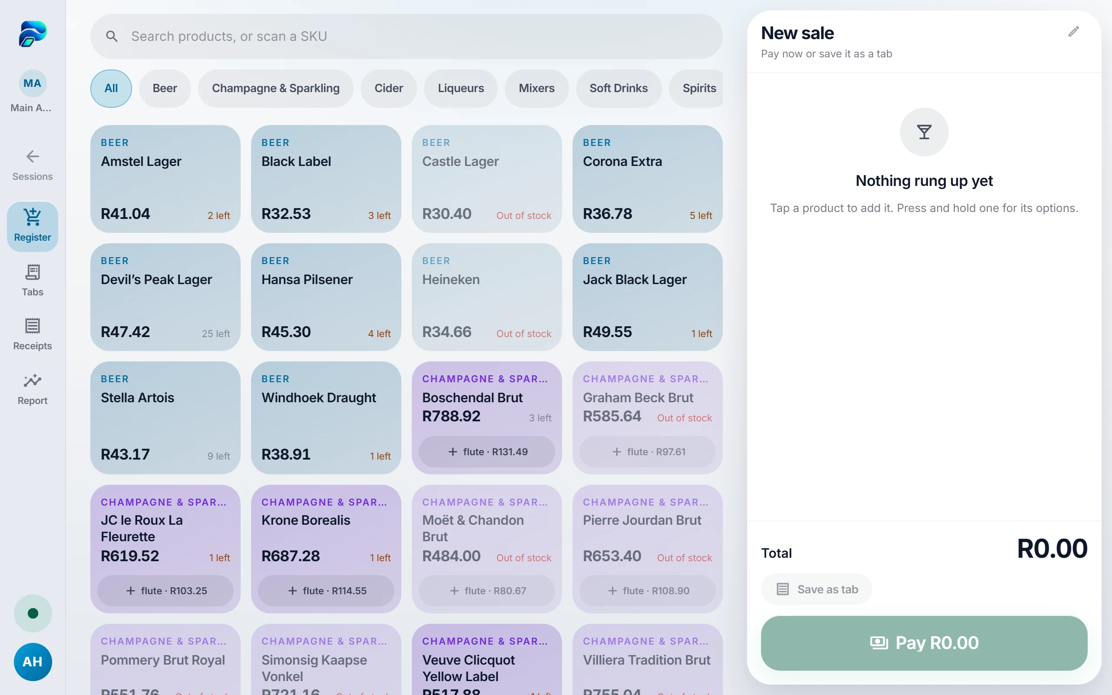Select the Spirits category filter

point(696,88)
